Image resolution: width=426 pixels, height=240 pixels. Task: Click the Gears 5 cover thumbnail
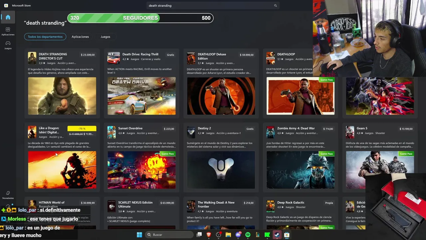pyautogui.click(x=380, y=170)
